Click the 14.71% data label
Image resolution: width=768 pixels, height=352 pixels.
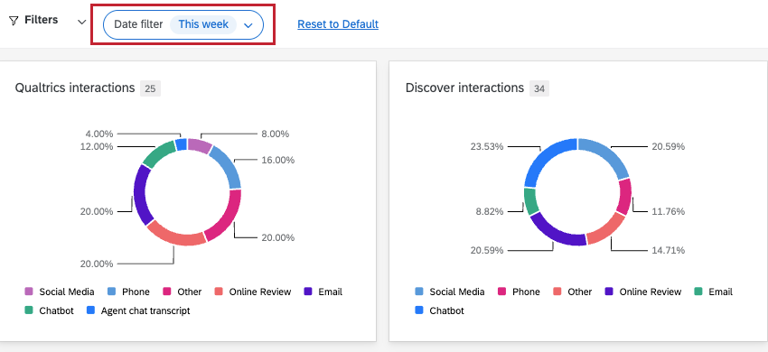pos(668,250)
